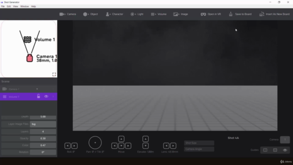Adjust the Depth value 5.00

coord(43,117)
